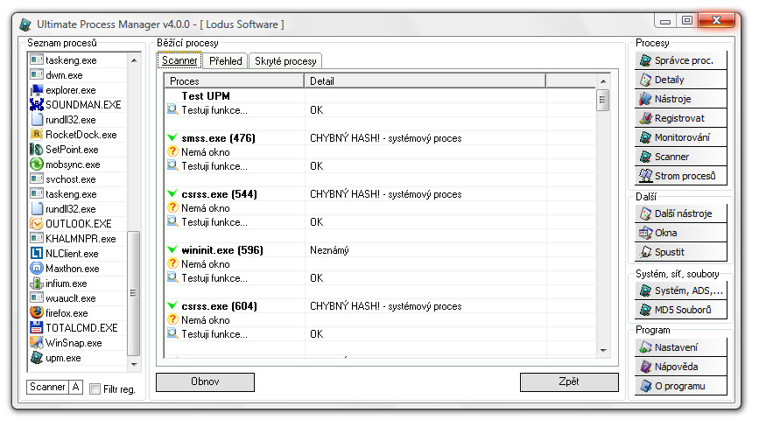Viewport: 759px width, 427px height.
Task: Click CHYBNÝ HASH! detail of smss.exe
Action: tap(386, 138)
